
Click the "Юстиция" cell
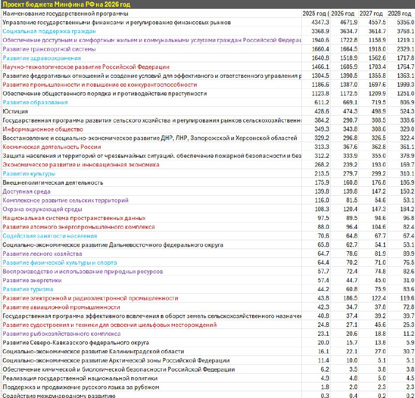pos(16,112)
